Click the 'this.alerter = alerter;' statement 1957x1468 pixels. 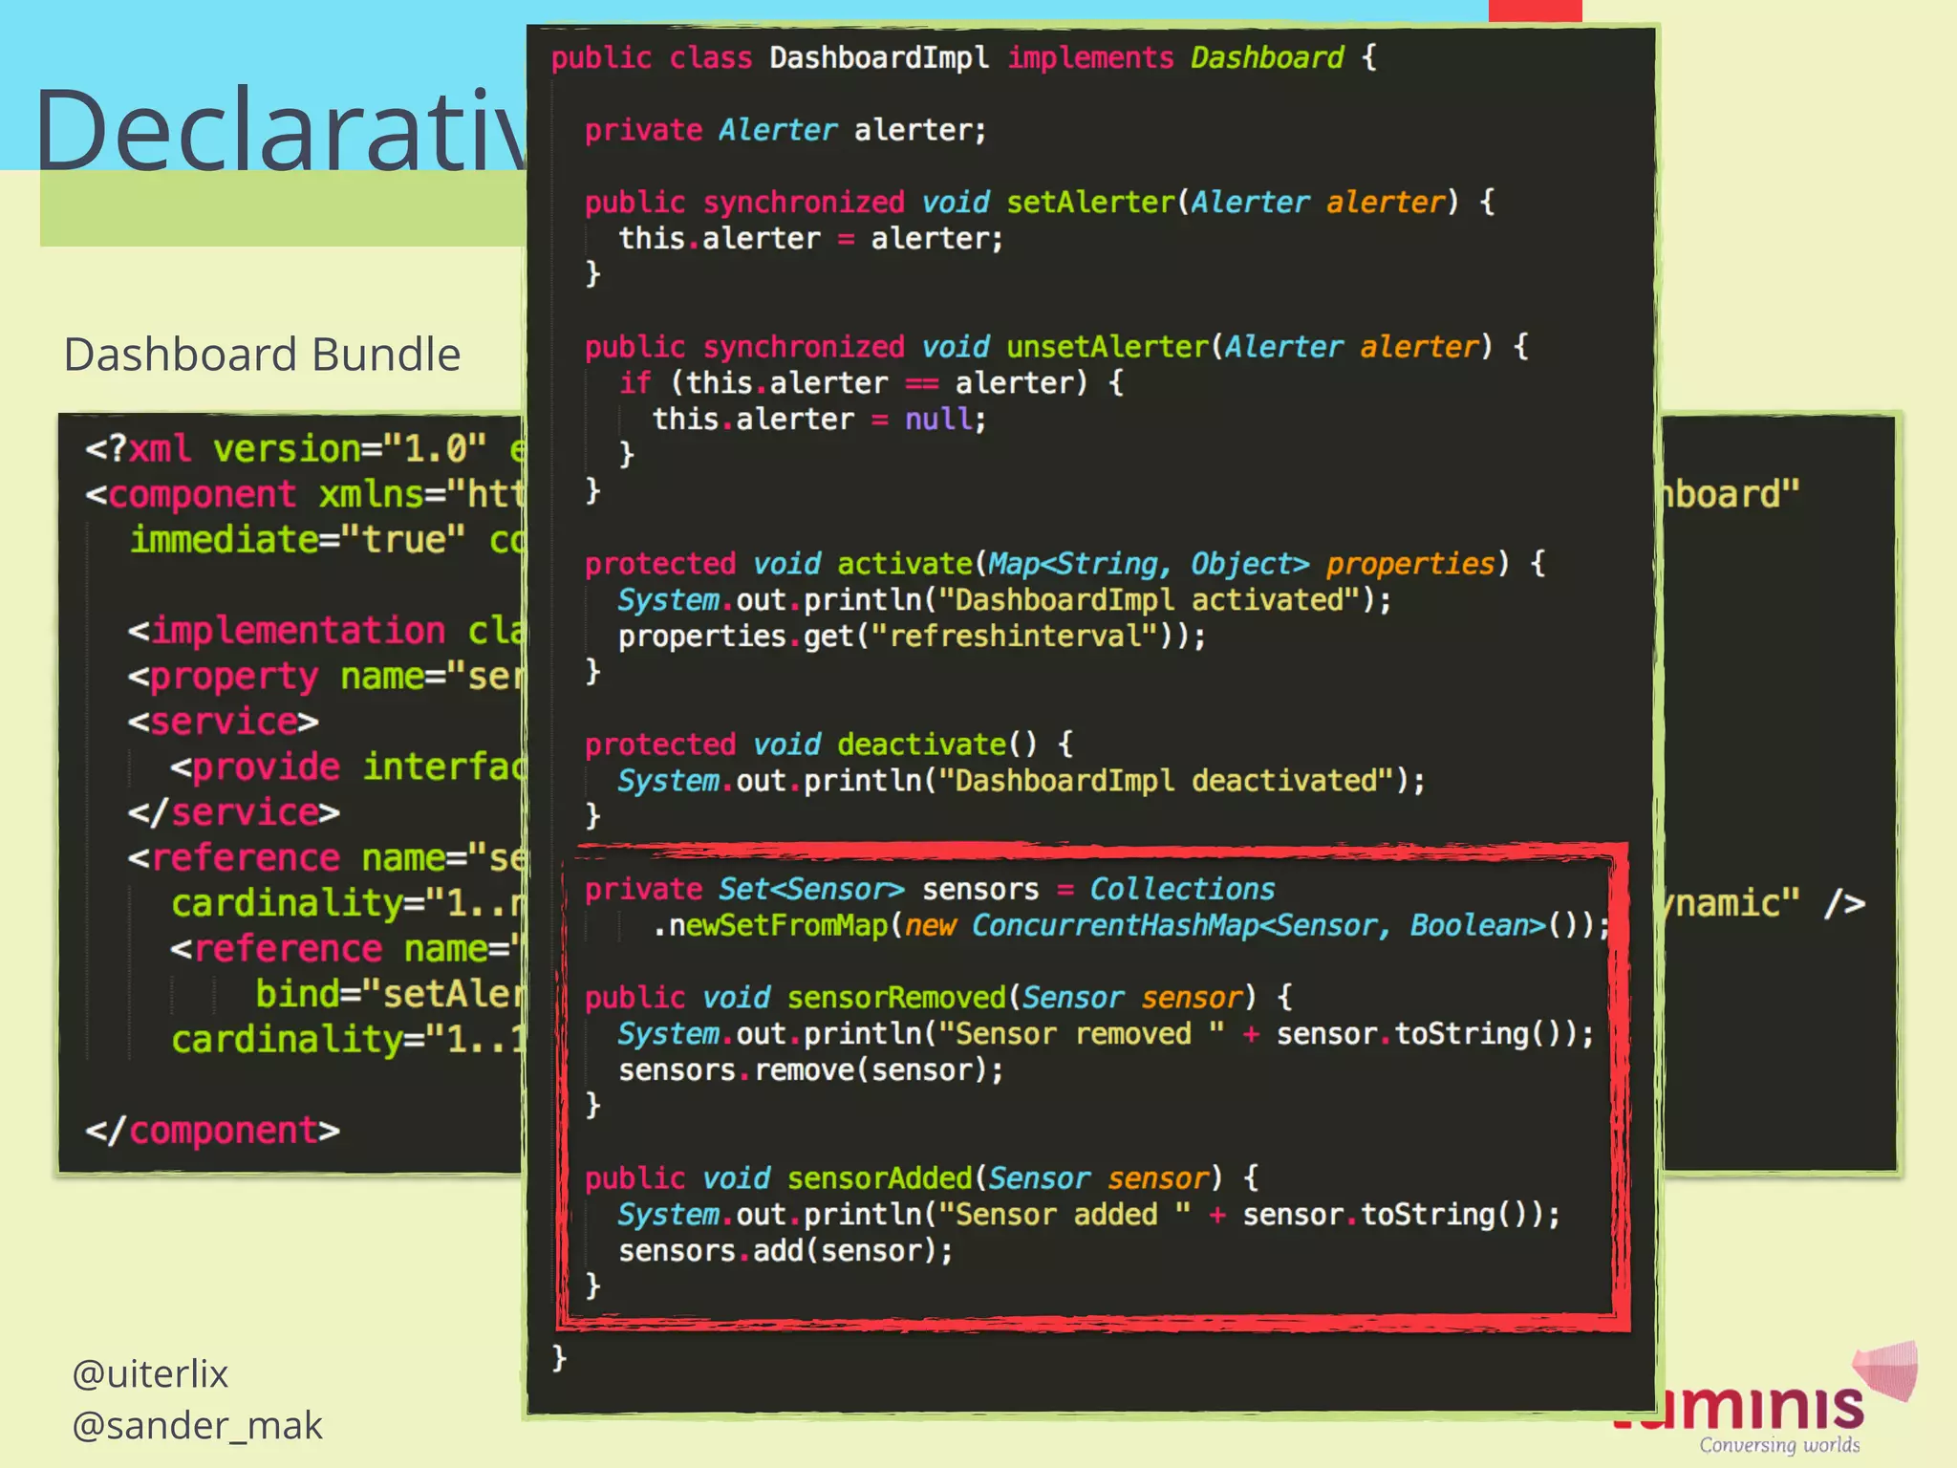point(810,239)
